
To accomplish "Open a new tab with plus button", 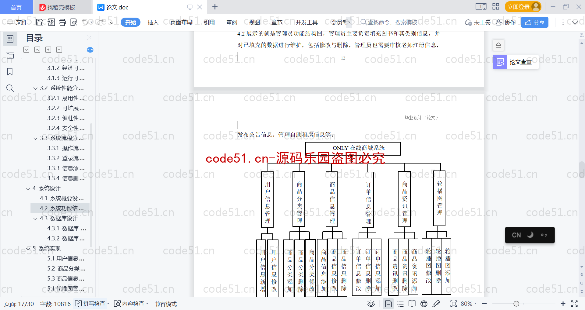I will (x=215, y=7).
